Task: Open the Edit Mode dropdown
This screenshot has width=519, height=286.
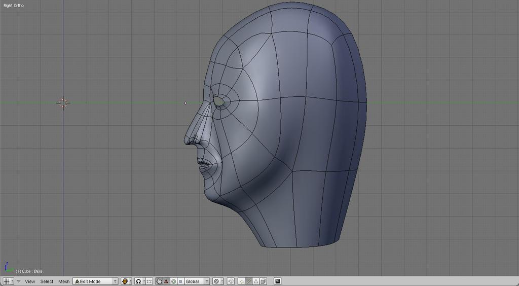Action: coord(95,281)
